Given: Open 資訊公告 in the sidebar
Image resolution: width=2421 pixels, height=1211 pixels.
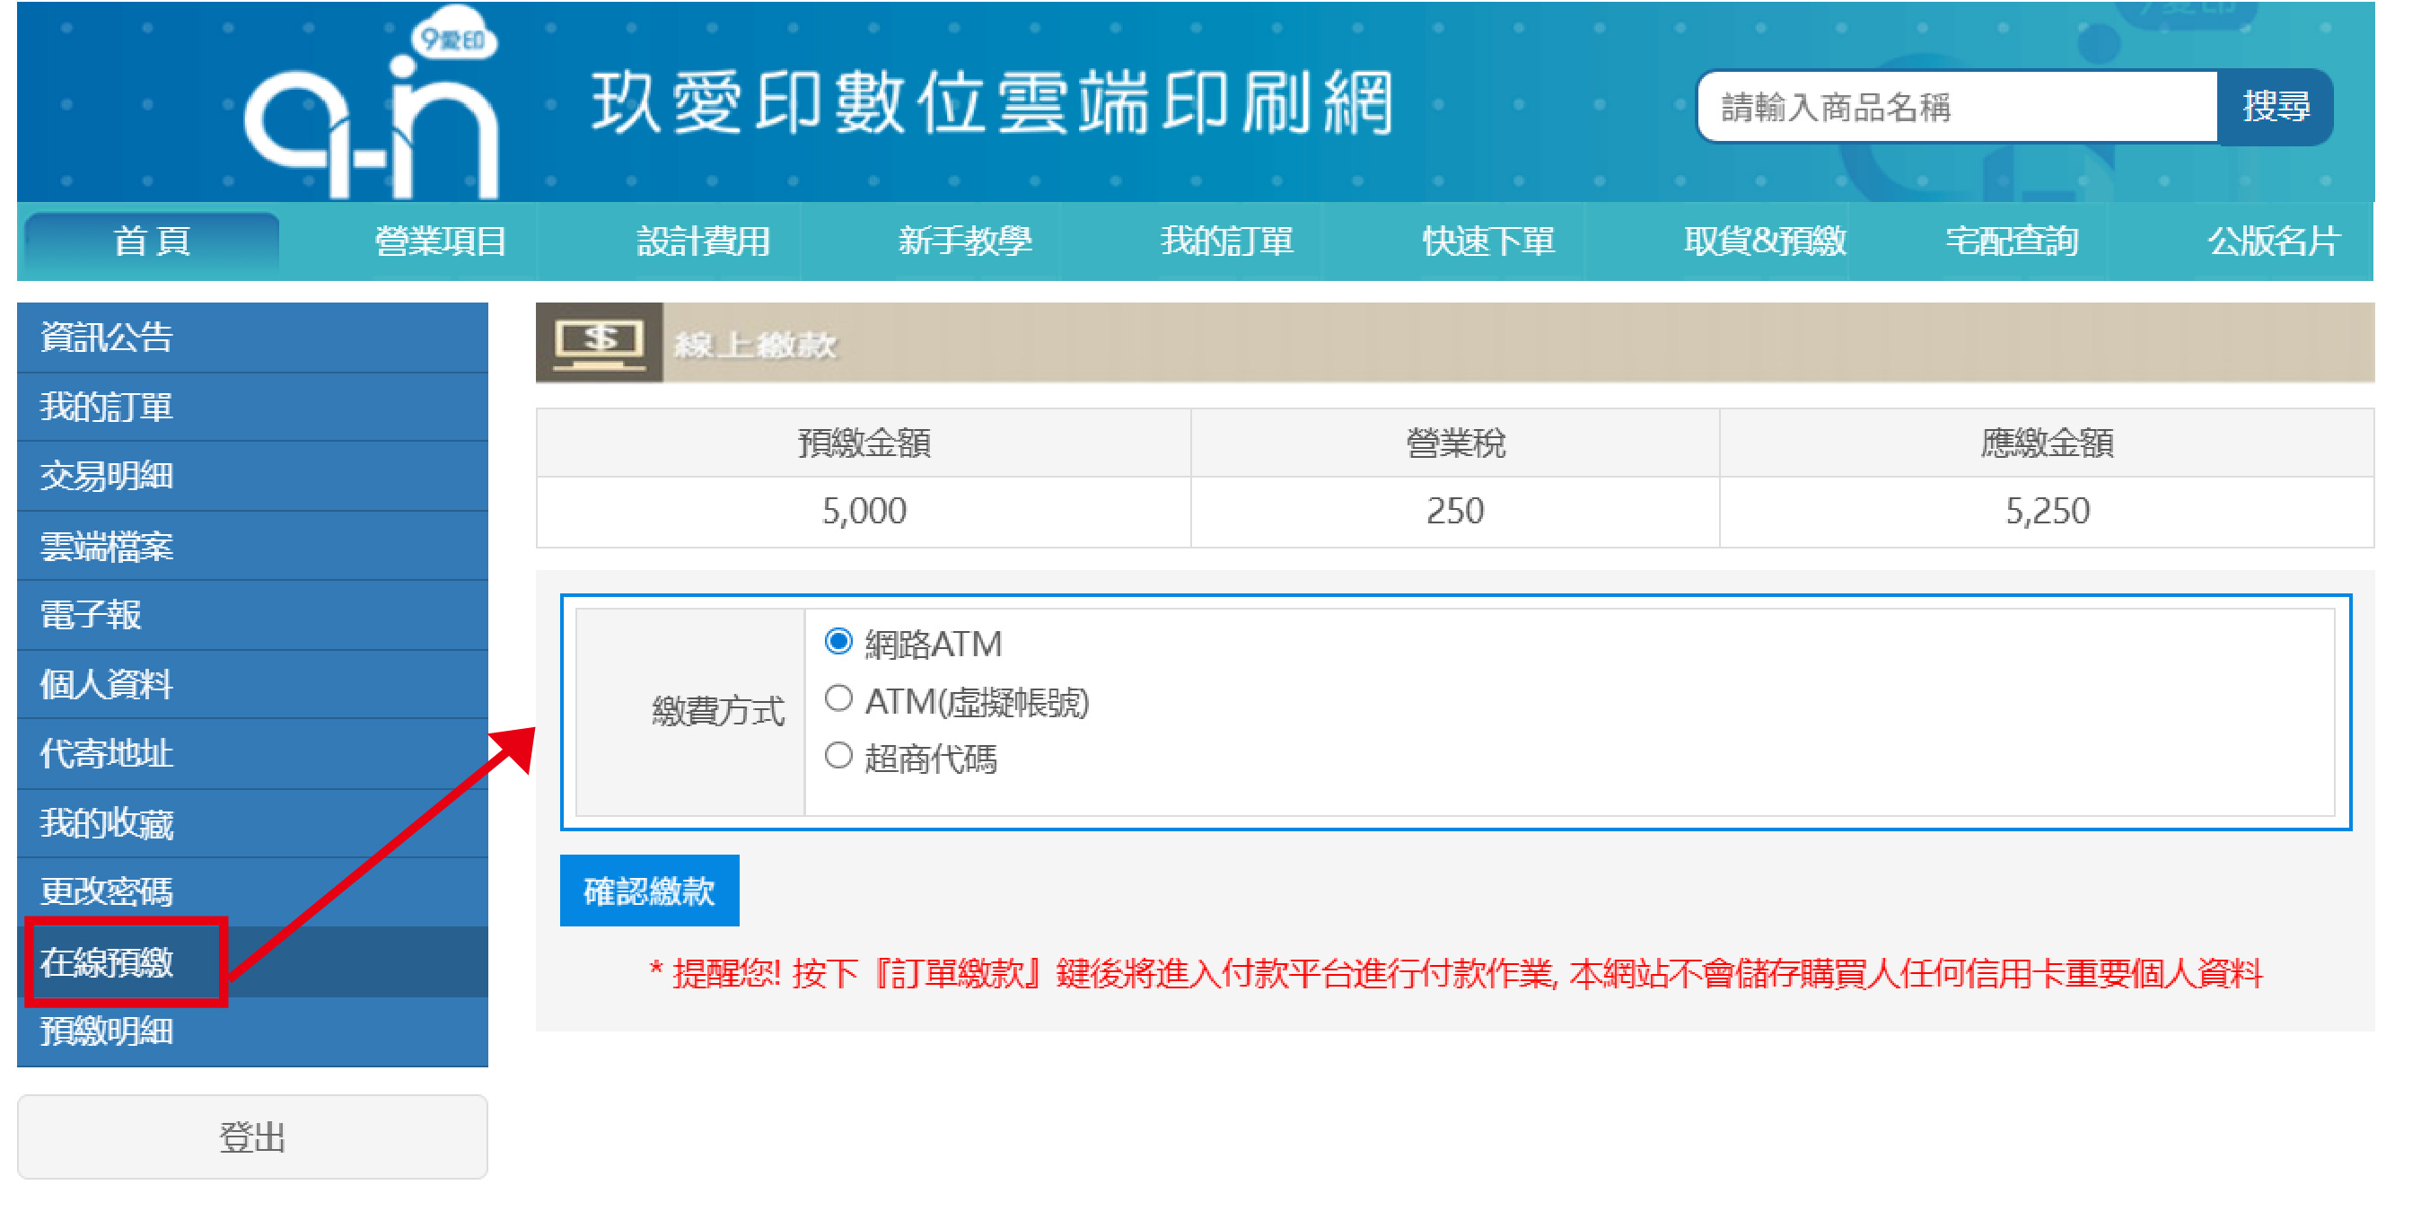Looking at the screenshot, I should 252,338.
